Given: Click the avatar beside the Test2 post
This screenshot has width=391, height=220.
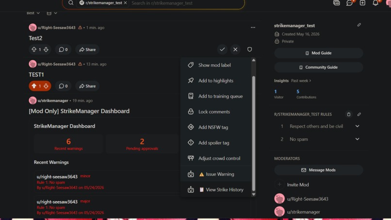Looking at the screenshot, I should (33, 28).
